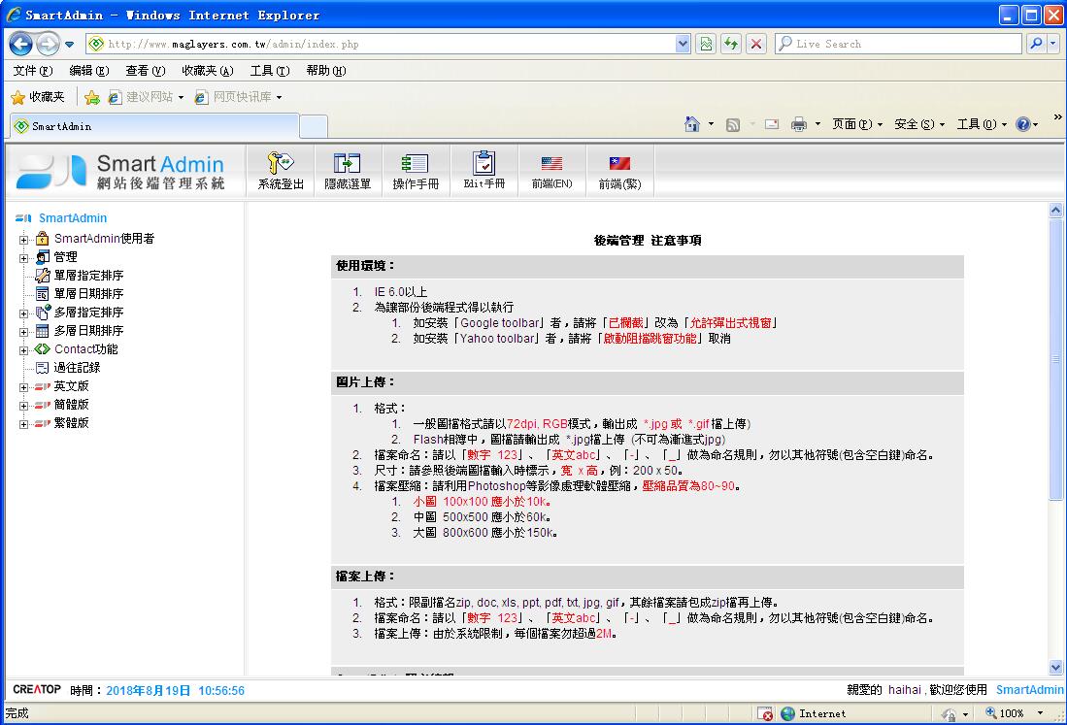The image size is (1067, 725).
Task: Expand the 簡體版 tree node
Action: 24,406
